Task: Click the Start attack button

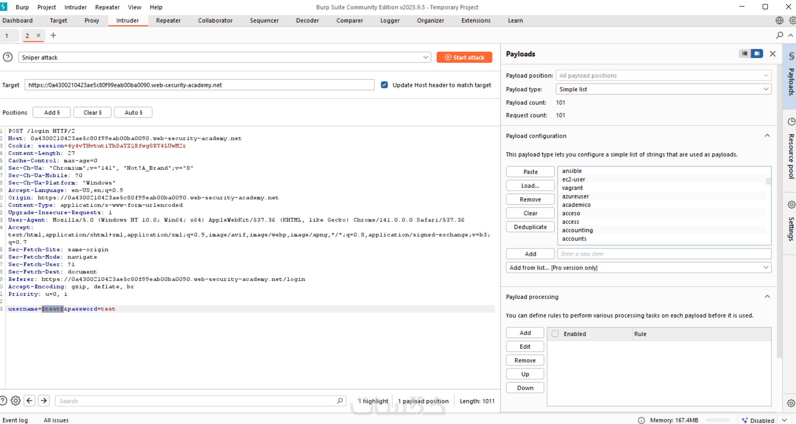Action: coord(464,57)
